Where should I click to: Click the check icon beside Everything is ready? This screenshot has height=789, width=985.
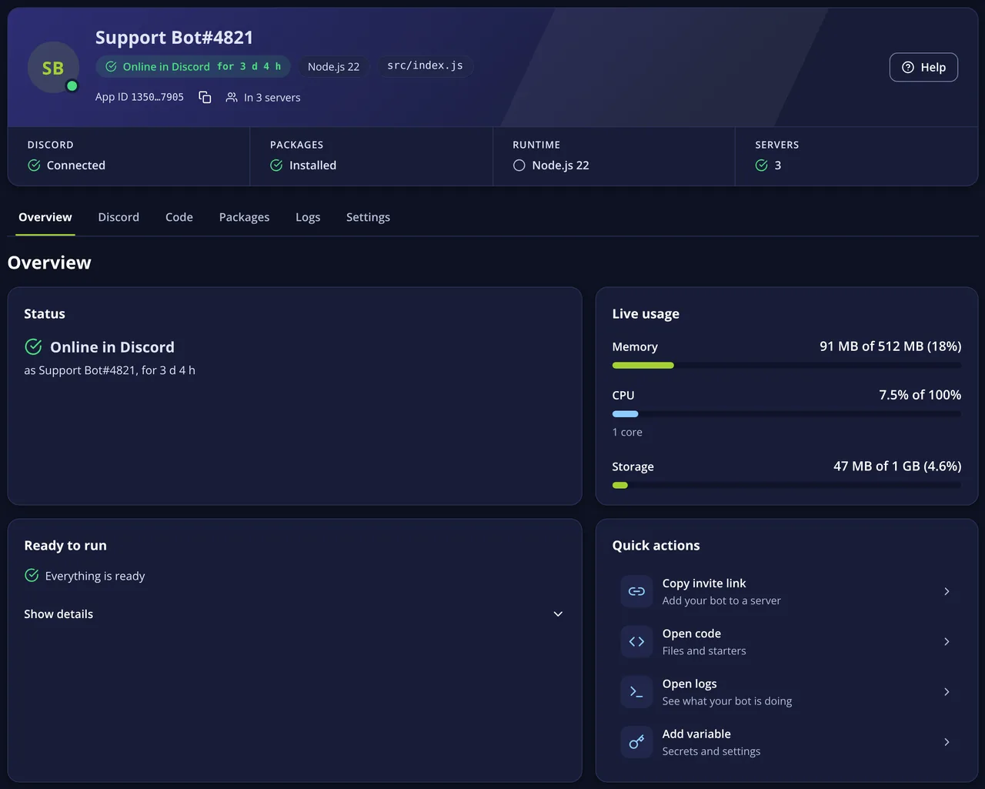(x=32, y=575)
